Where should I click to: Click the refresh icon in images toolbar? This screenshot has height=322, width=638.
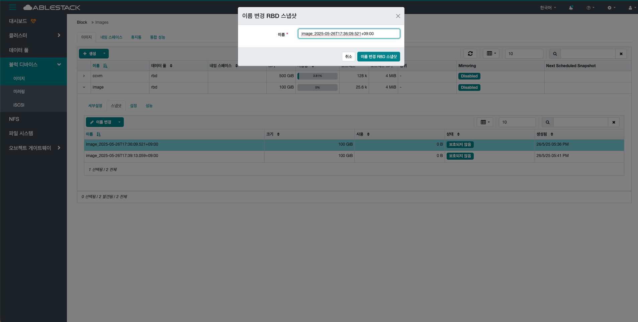[x=470, y=53]
